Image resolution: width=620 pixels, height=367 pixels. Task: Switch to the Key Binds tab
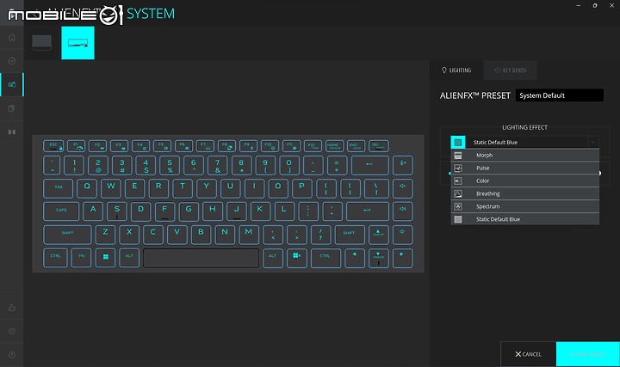[510, 70]
